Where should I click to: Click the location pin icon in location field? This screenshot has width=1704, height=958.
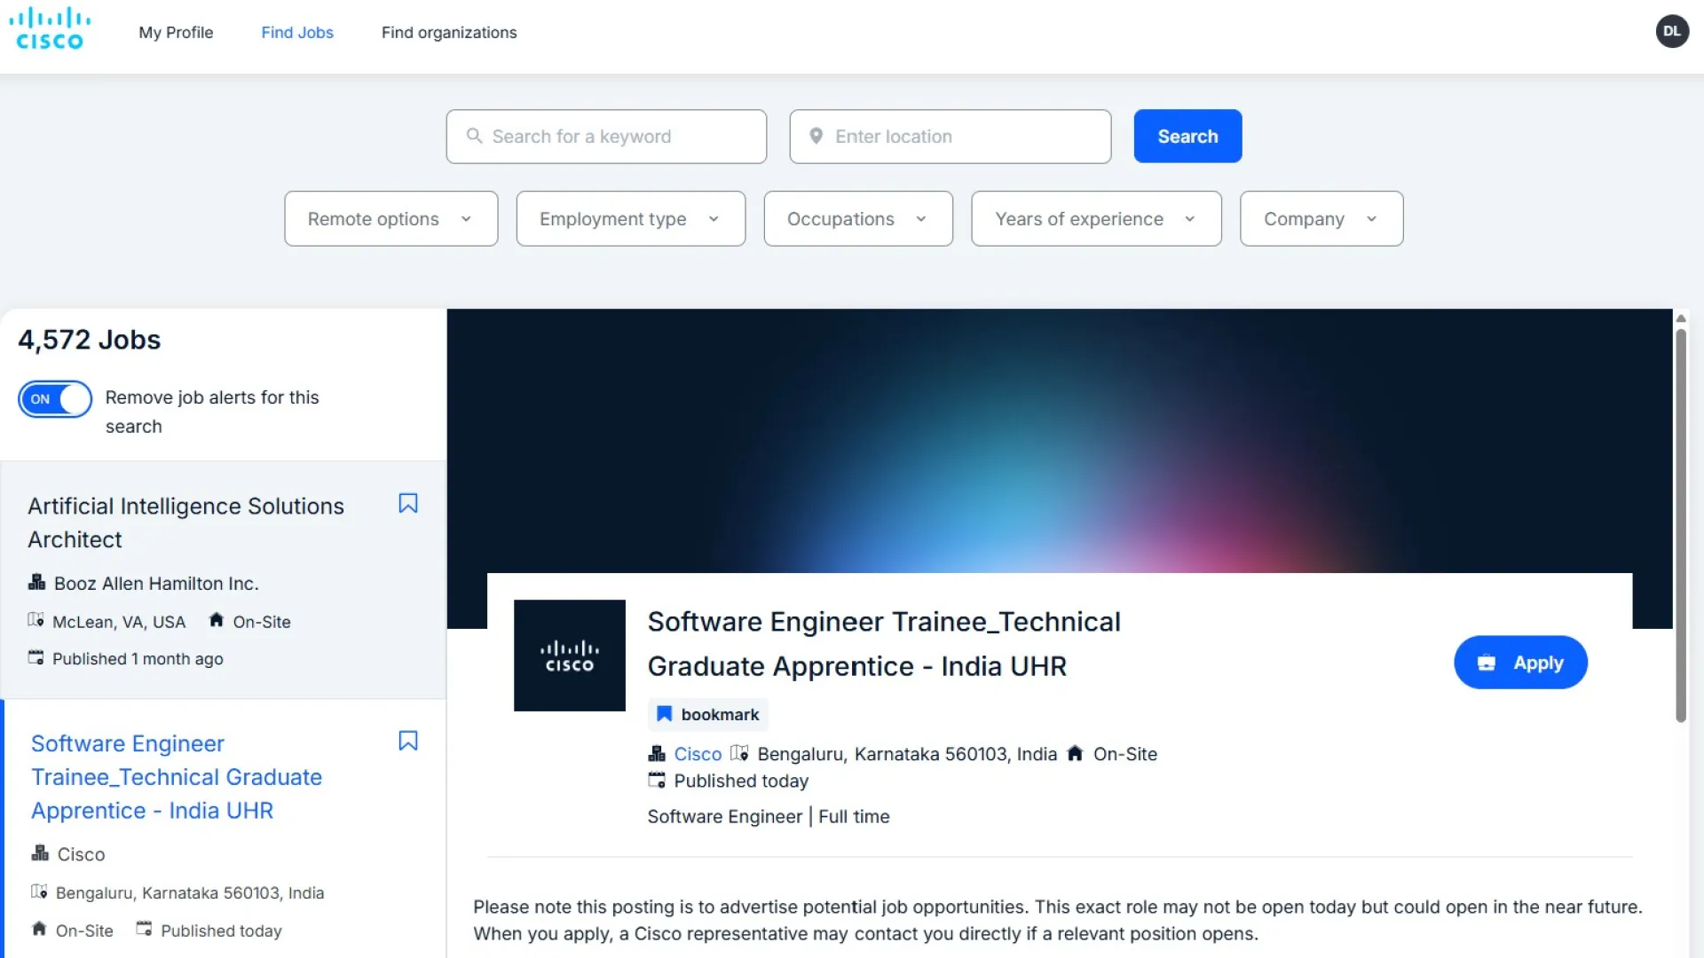pos(816,136)
